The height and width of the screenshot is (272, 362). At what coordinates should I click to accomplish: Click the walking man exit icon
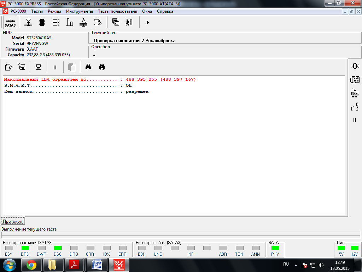pyautogui.click(x=129, y=22)
